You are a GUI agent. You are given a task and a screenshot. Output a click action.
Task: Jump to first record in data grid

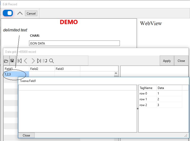(x=20, y=61)
